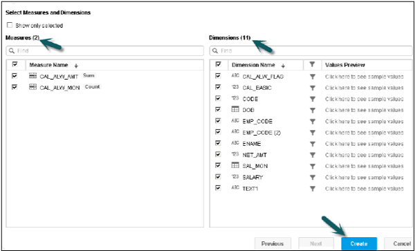Click filter icon for CAL_BASIC dimension
The width and height of the screenshot is (415, 251).
point(313,88)
